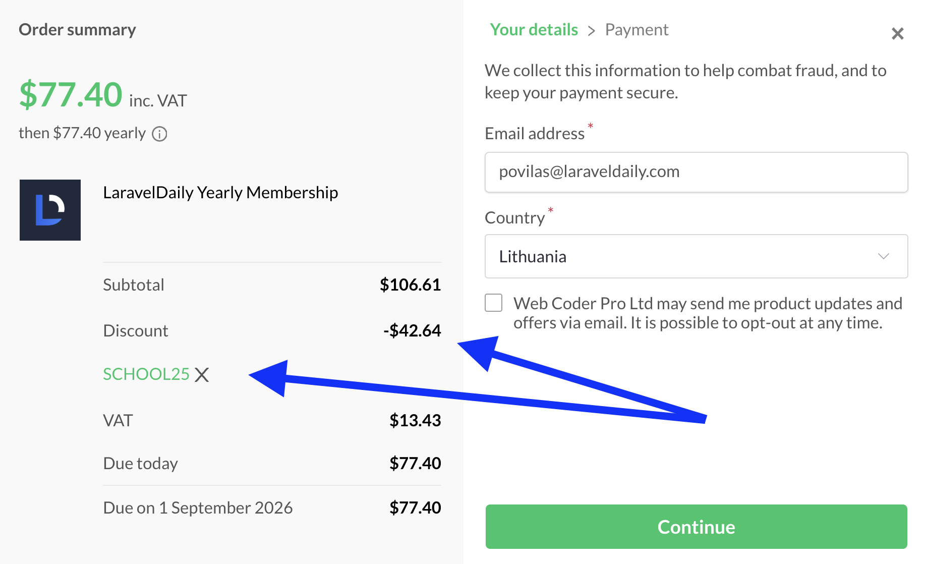Screen dimensions: 926x564
Task: Click the VAT amount $13.43
Action: 415,420
